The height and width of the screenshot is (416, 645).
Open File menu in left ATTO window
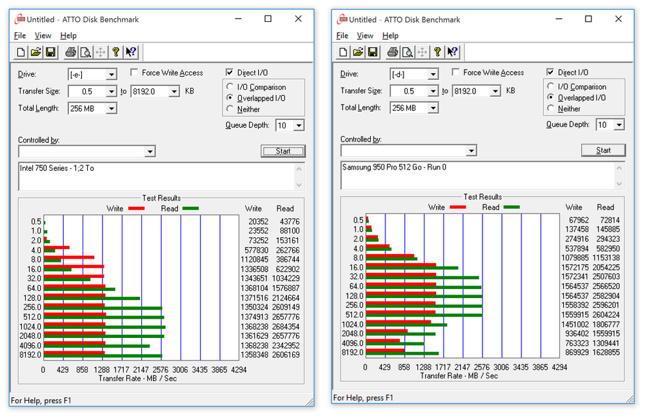coord(20,36)
